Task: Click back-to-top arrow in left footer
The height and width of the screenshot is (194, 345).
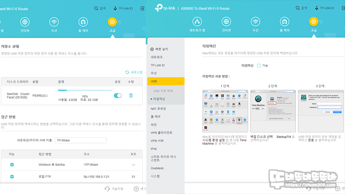Action: pyautogui.click(x=136, y=189)
